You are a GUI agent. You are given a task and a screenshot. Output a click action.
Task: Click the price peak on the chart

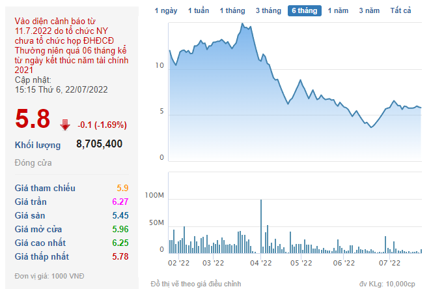[242, 24]
